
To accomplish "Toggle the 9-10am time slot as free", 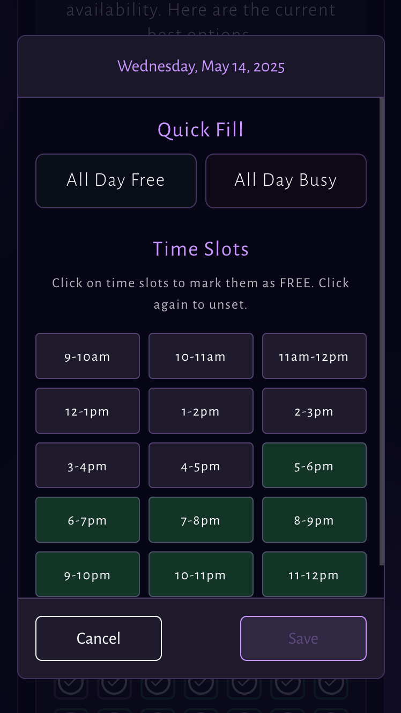I will pyautogui.click(x=87, y=356).
